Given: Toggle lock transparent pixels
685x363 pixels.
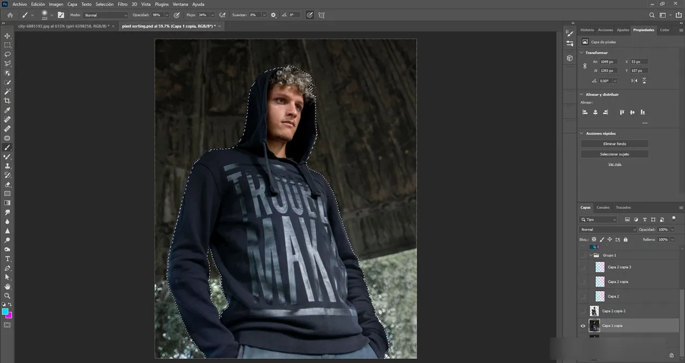Looking at the screenshot, I should (x=594, y=239).
